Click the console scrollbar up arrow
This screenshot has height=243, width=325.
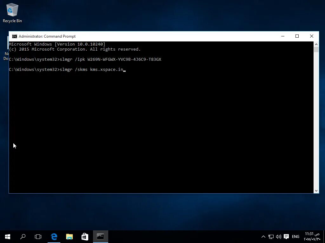pyautogui.click(x=316, y=44)
